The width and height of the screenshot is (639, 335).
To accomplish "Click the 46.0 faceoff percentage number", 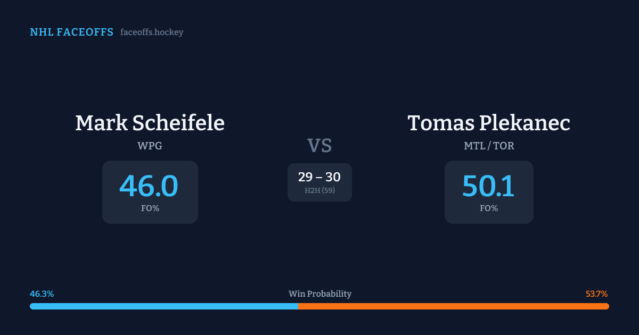I will [x=149, y=186].
